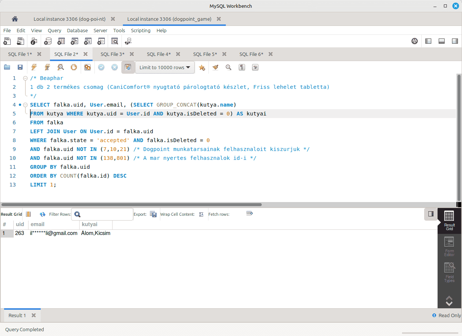The width and height of the screenshot is (462, 336).
Task: Execute the query with lightning bolt
Action: pyautogui.click(x=34, y=67)
